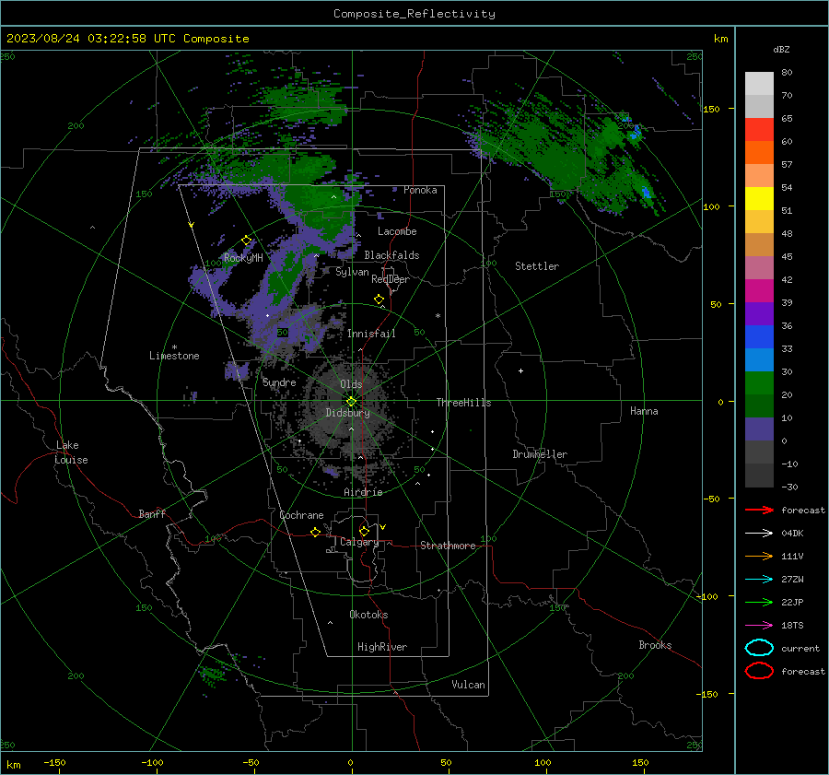The width and height of the screenshot is (829, 775).
Task: Click the 'current' legend text
Action: [x=800, y=649]
